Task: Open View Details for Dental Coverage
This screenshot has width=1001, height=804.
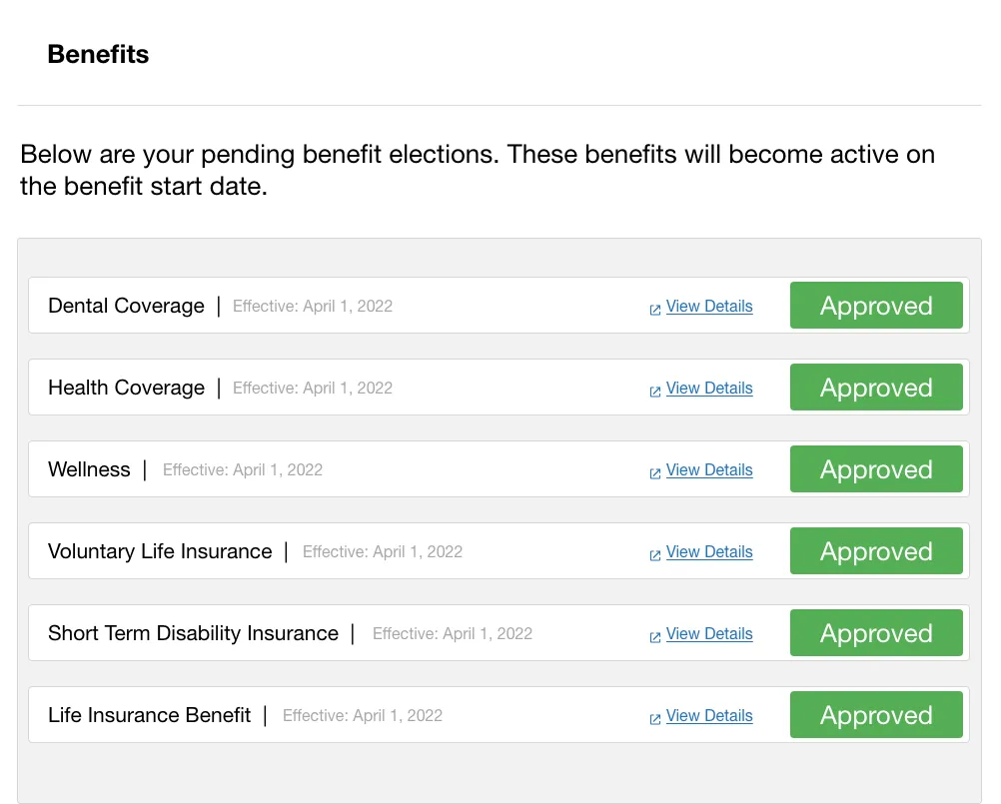Action: 709,306
